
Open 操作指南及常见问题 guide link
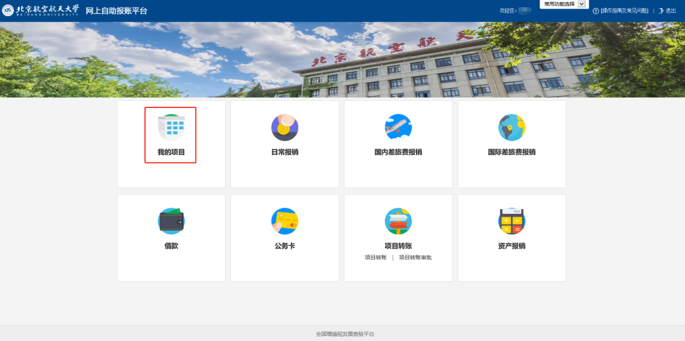(625, 11)
